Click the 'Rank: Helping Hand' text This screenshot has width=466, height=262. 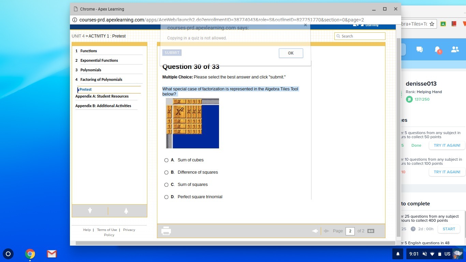(424, 92)
